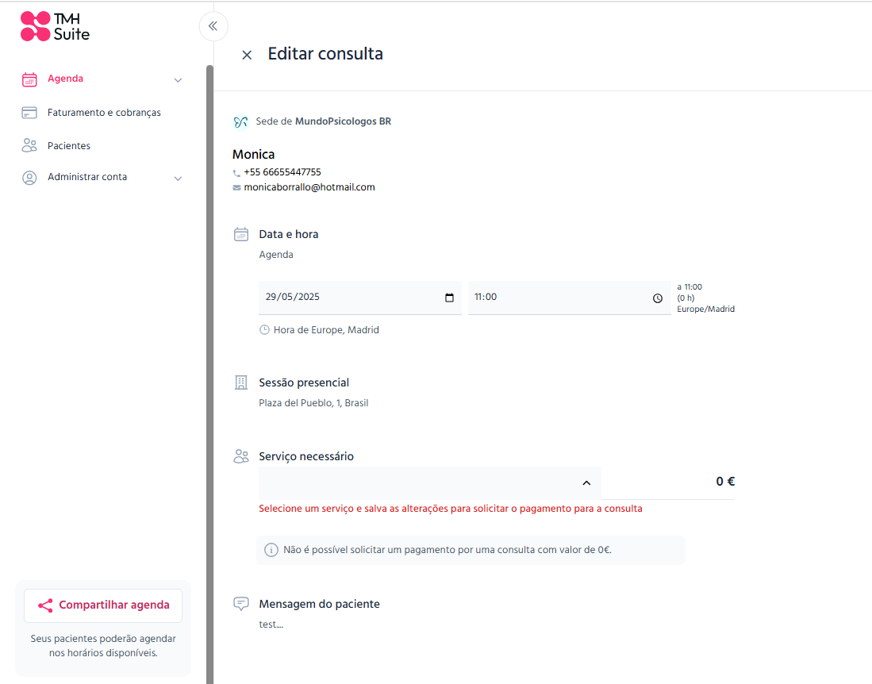
Task: Click the TMH Suite logo
Action: 55,27
